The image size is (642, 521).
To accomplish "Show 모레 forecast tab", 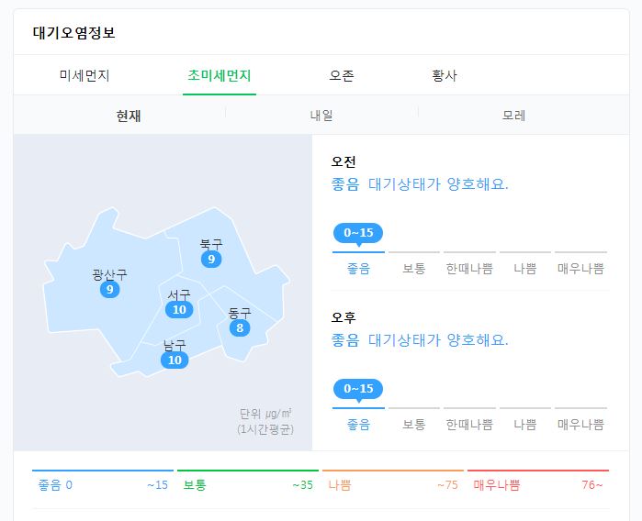I will (x=513, y=116).
